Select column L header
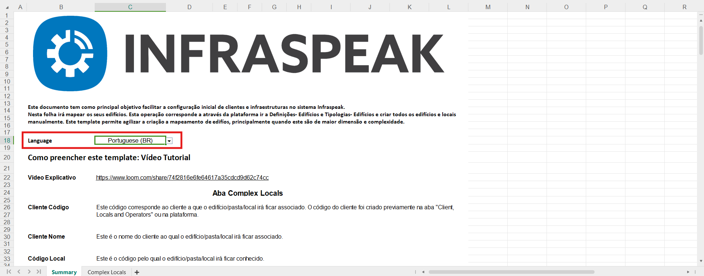The height and width of the screenshot is (276, 704). point(449,7)
